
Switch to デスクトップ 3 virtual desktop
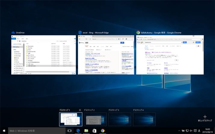click(119, 119)
